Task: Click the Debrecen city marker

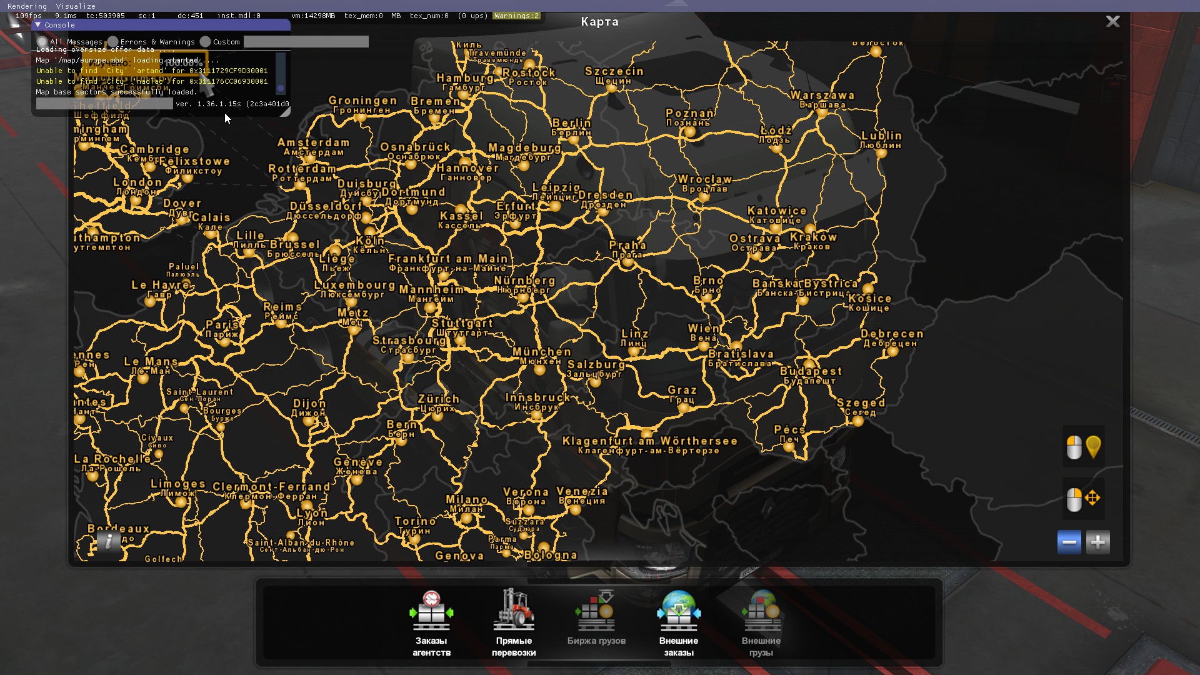Action: (892, 351)
